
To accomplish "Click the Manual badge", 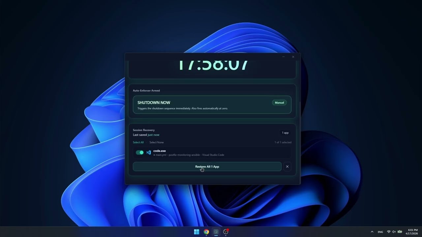I will [x=279, y=103].
